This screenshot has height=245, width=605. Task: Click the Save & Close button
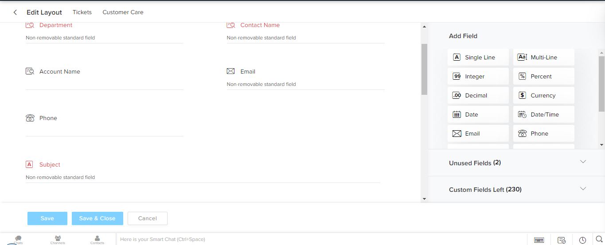point(97,218)
